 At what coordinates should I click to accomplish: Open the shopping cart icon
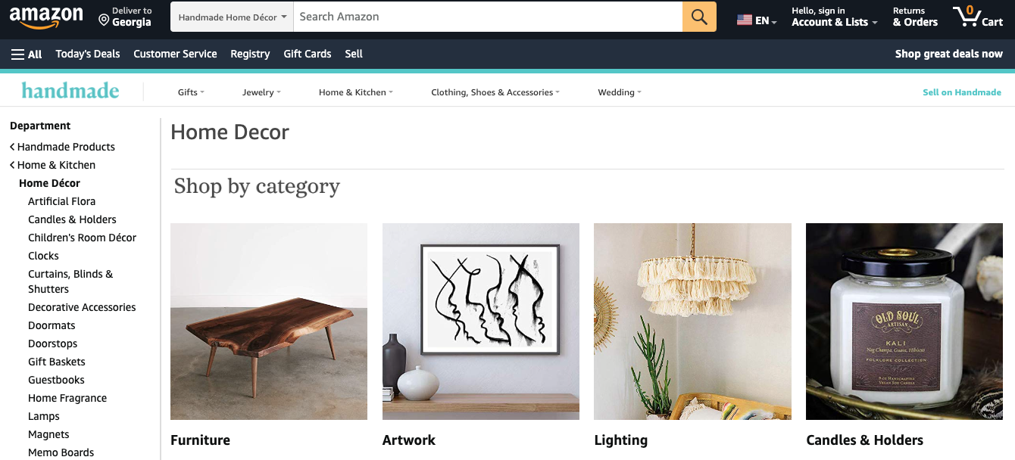point(978,16)
